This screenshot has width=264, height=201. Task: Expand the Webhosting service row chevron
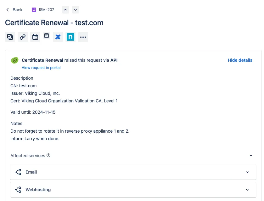click(247, 190)
